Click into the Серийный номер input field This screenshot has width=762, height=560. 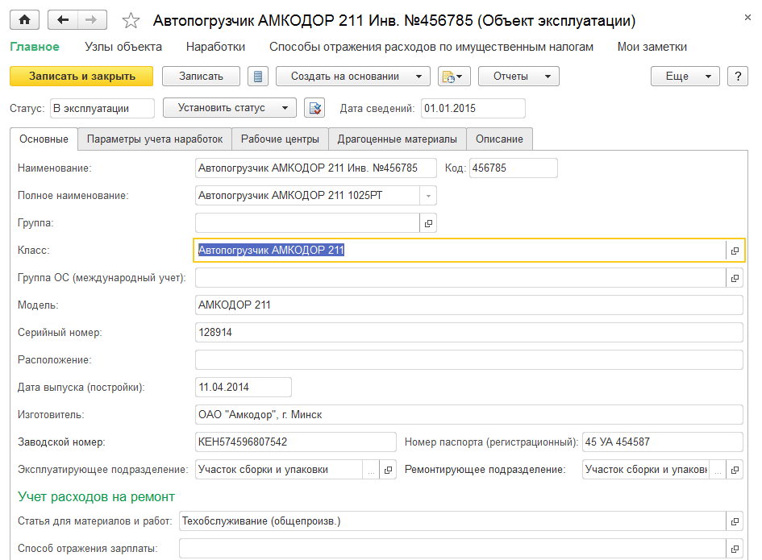[x=468, y=333]
